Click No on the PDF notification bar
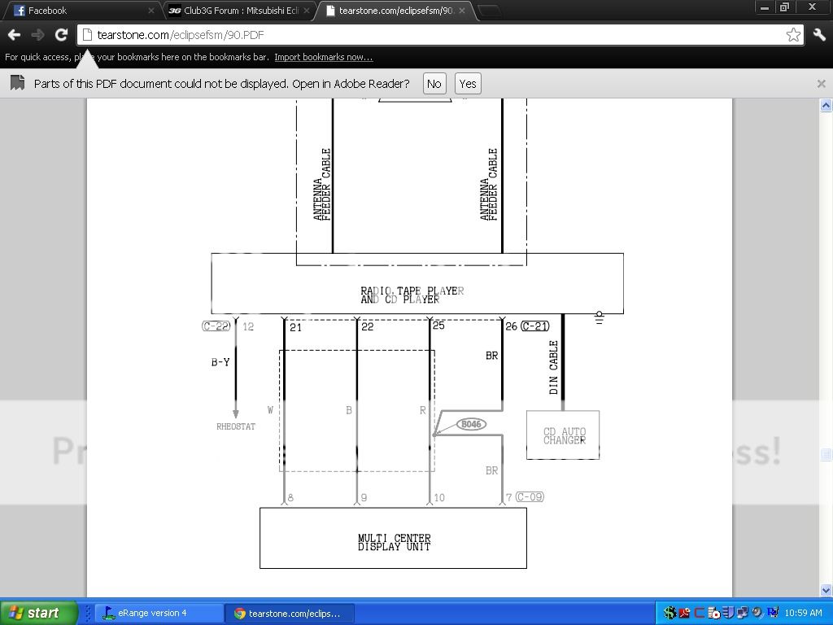The image size is (833, 625). tap(434, 83)
